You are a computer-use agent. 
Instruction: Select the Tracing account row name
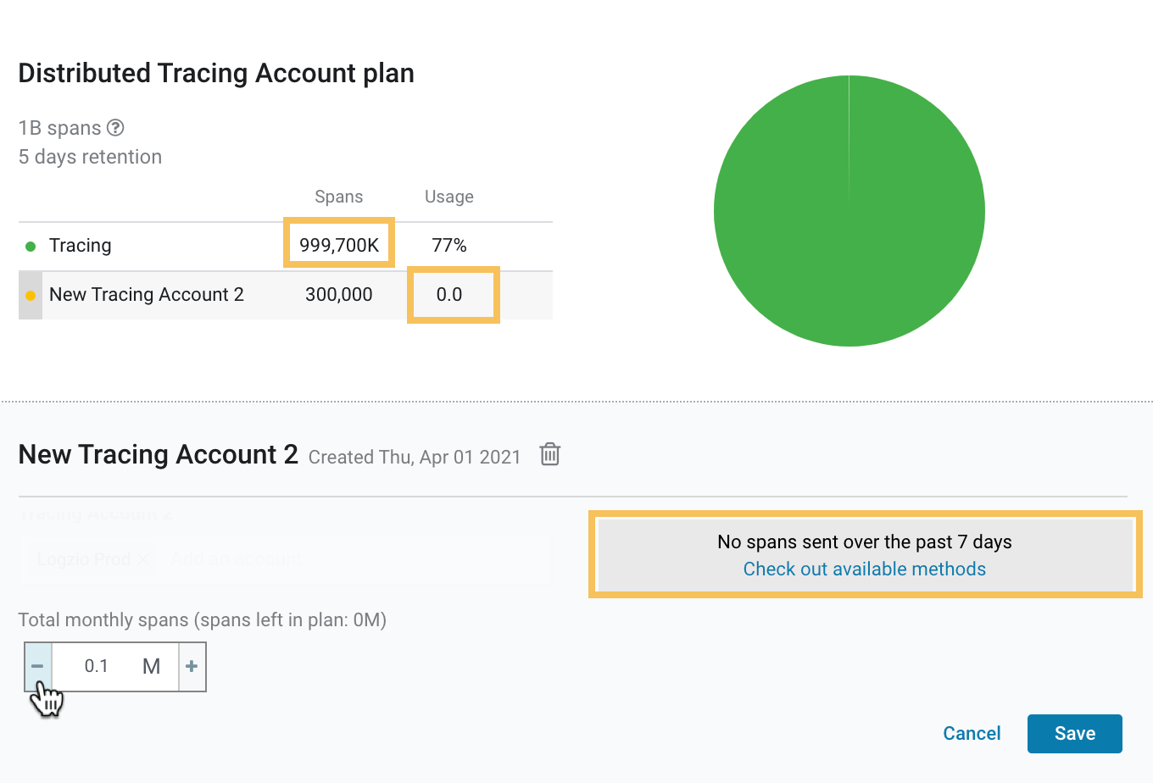click(x=81, y=246)
